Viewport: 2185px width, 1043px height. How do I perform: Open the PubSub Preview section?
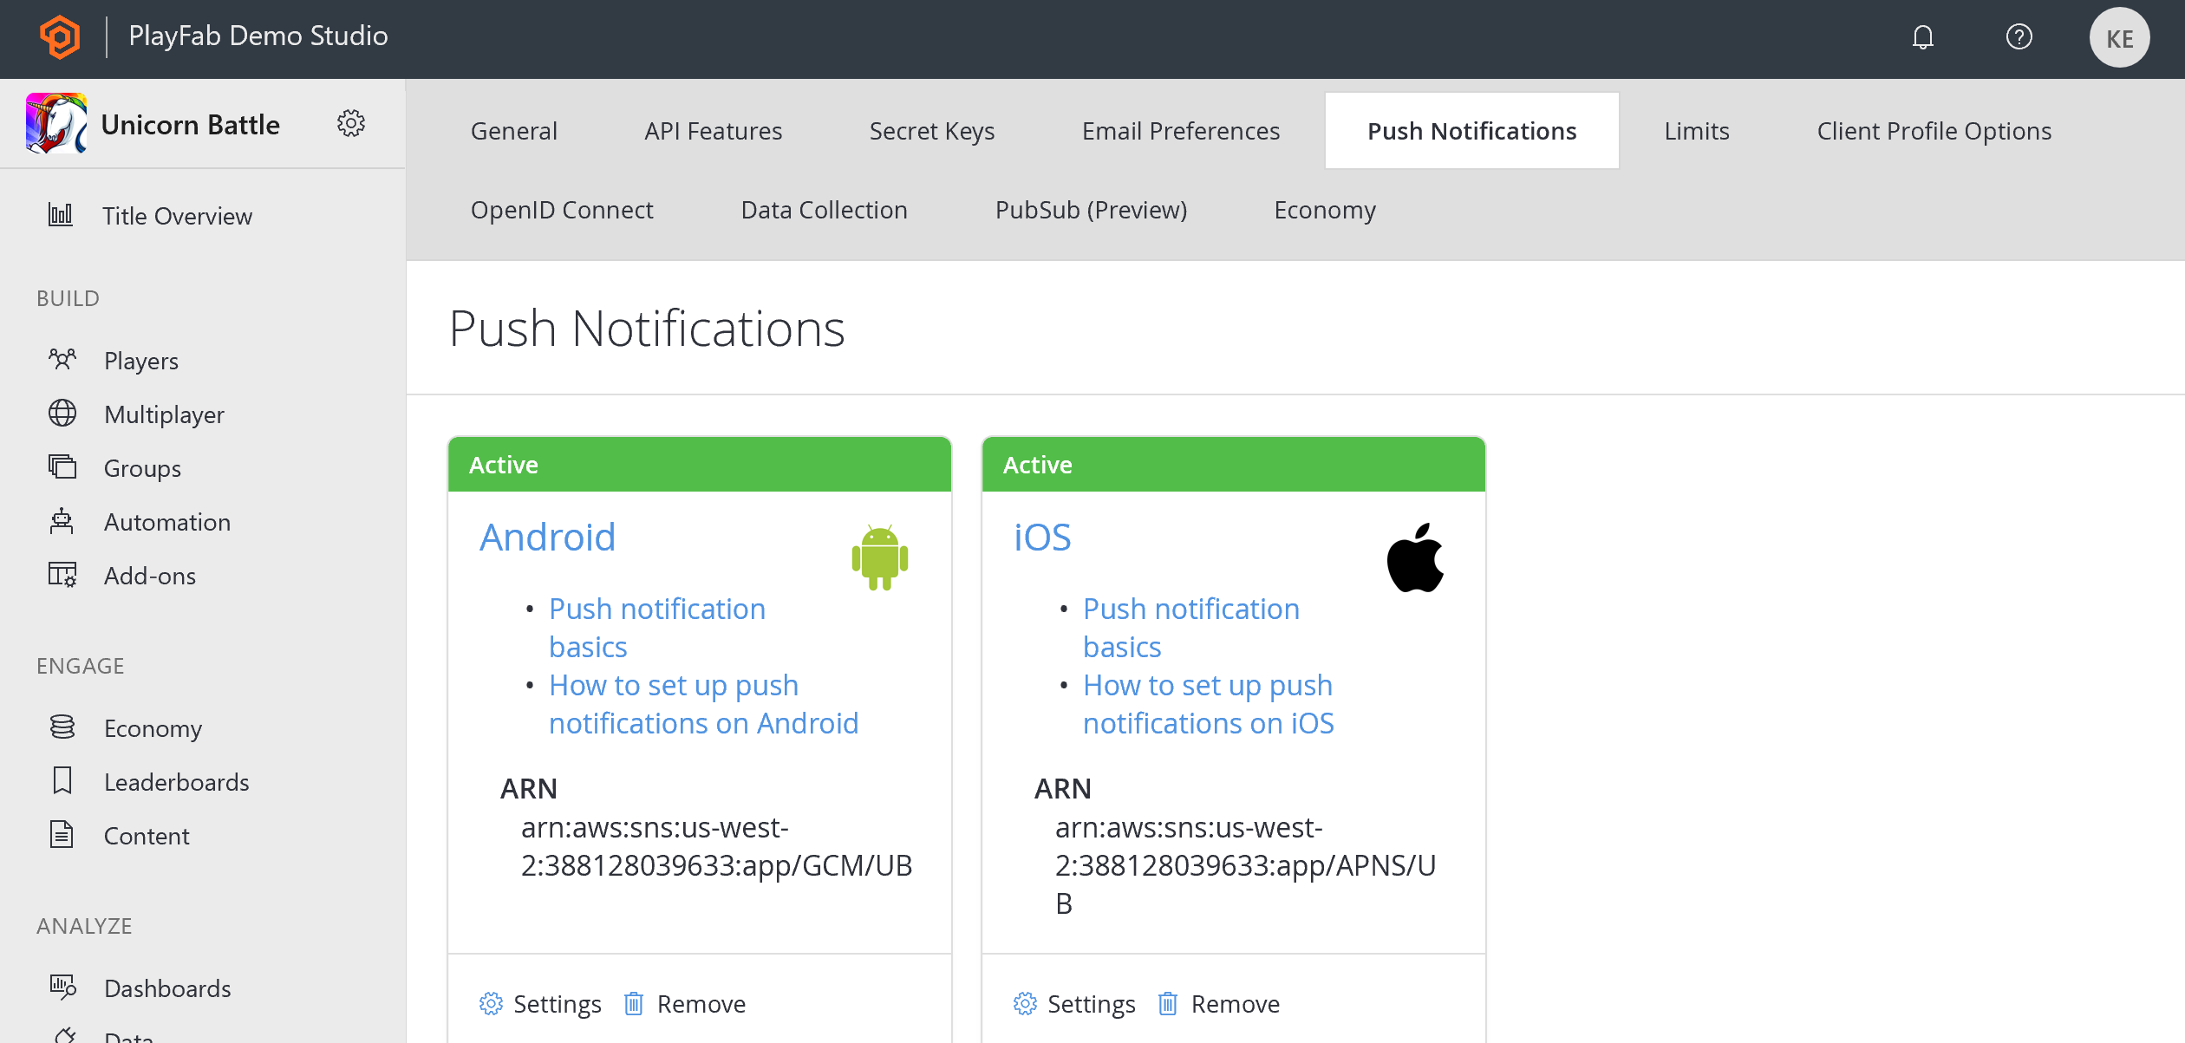[x=1091, y=209]
